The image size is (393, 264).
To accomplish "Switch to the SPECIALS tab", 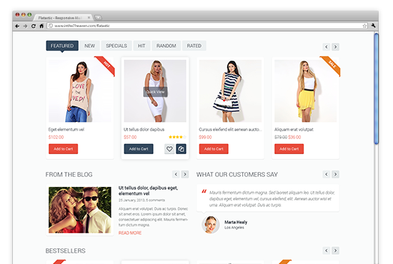I will click(x=116, y=46).
